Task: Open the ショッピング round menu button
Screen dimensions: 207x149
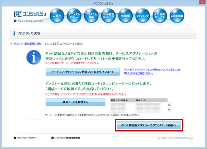Action: [x=142, y=16]
